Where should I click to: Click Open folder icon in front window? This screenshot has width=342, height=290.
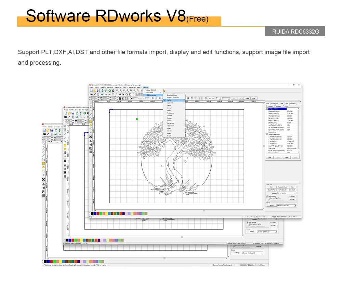pyautogui.click(x=95, y=90)
